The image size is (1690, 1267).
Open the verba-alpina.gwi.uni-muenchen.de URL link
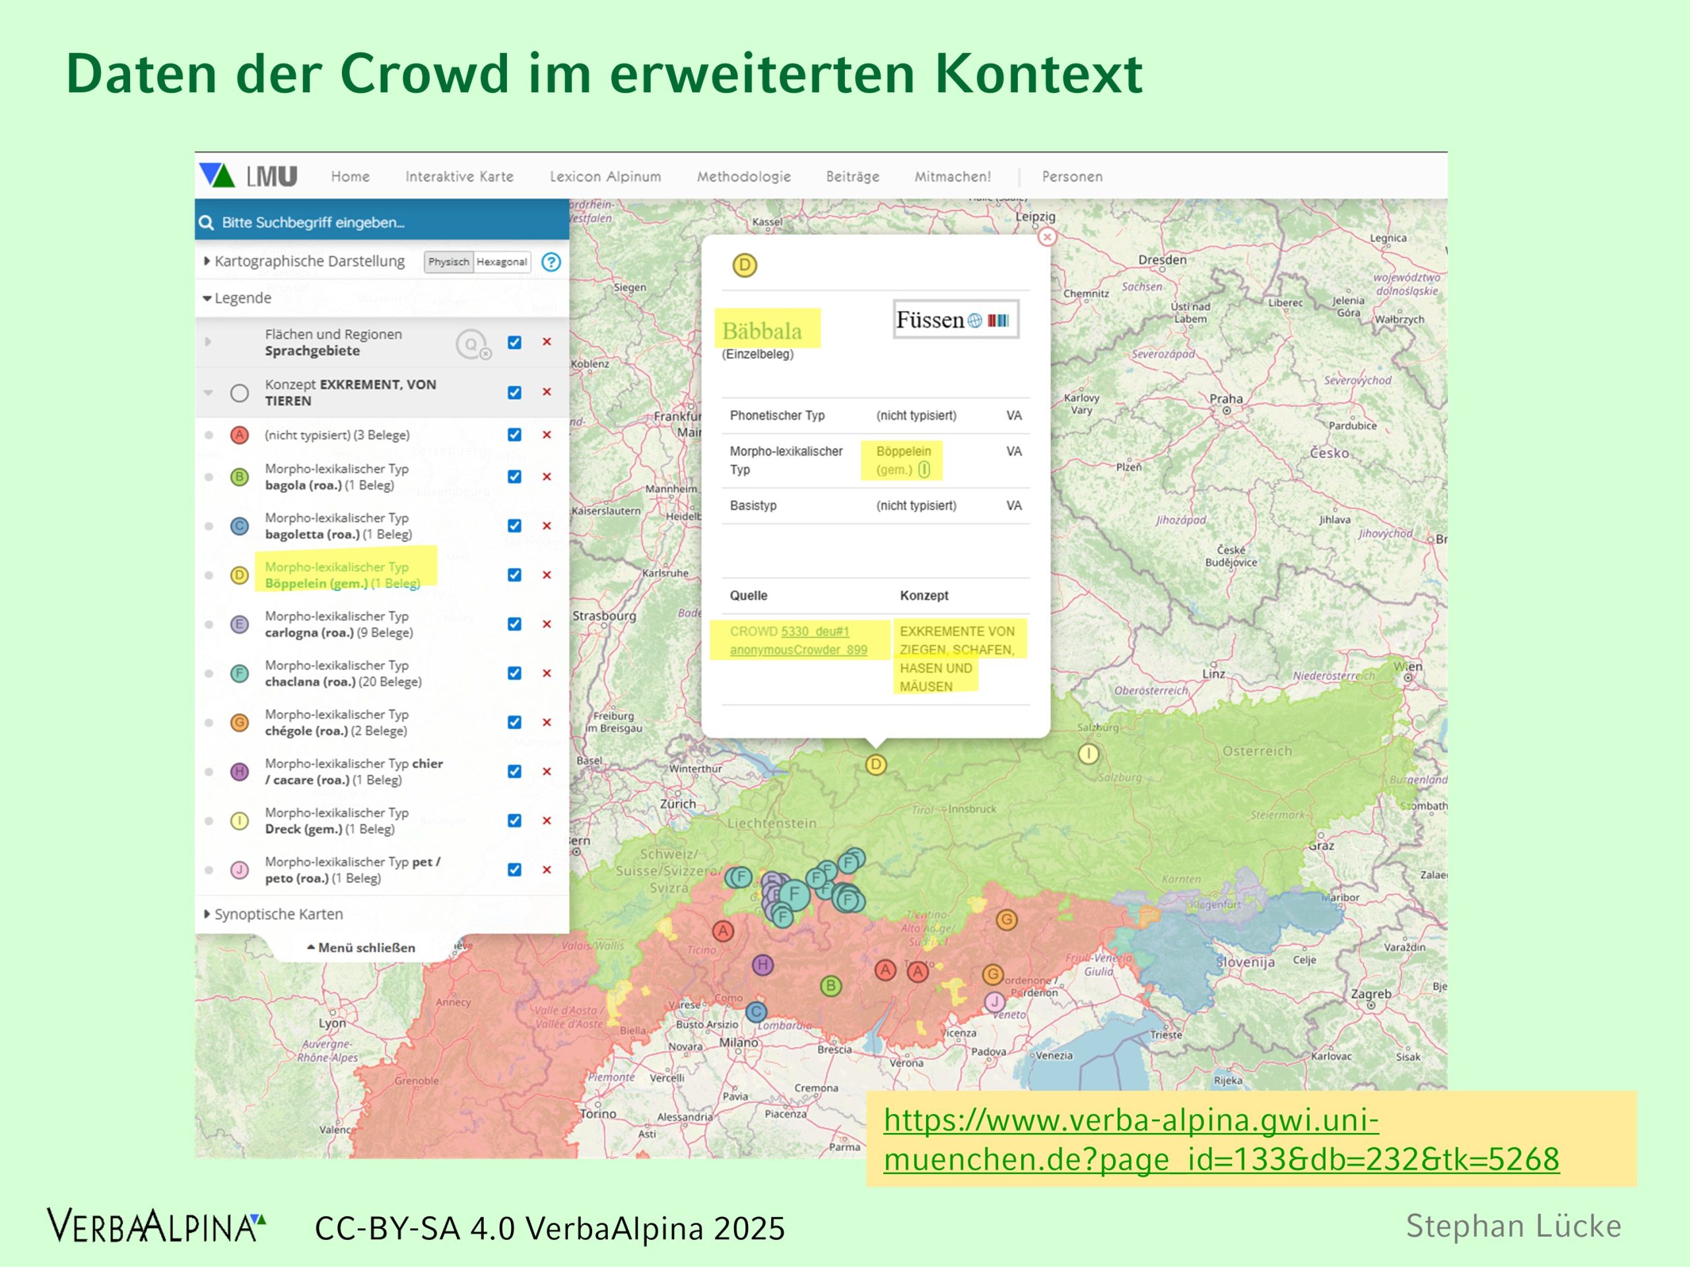coord(1221,1140)
